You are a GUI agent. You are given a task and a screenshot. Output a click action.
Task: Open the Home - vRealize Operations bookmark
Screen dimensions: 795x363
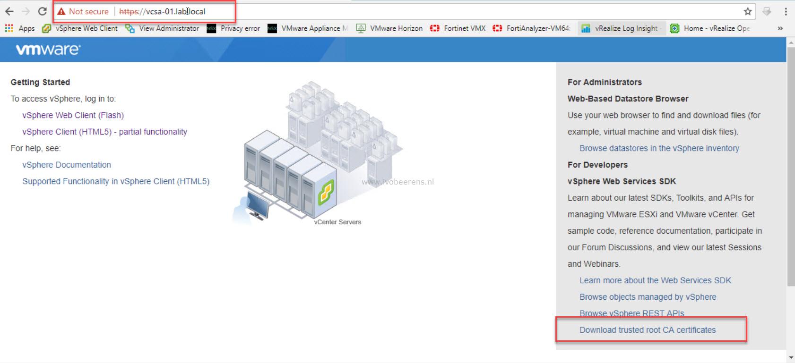pyautogui.click(x=710, y=28)
